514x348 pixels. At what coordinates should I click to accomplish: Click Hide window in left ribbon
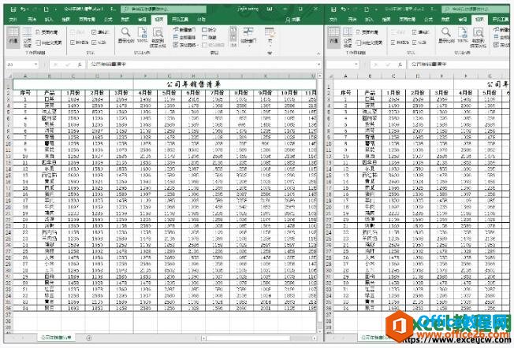(210, 37)
